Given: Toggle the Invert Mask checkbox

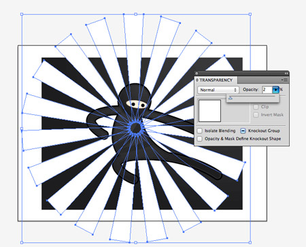Looking at the screenshot, I should (x=256, y=115).
